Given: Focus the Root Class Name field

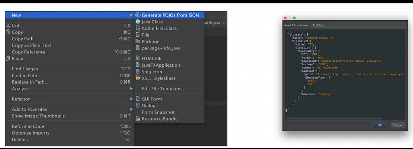Looking at the screenshot, I should (358, 25).
